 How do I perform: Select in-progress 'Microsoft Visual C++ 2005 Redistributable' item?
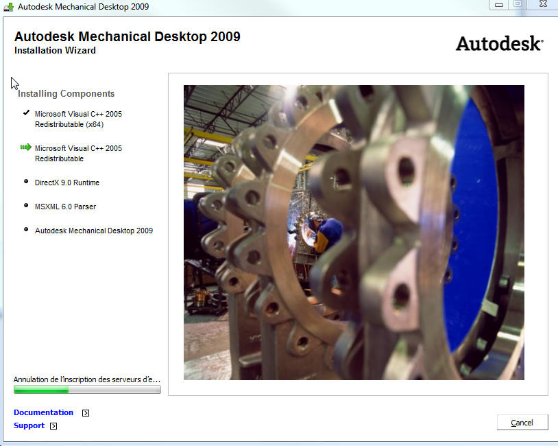click(x=78, y=153)
